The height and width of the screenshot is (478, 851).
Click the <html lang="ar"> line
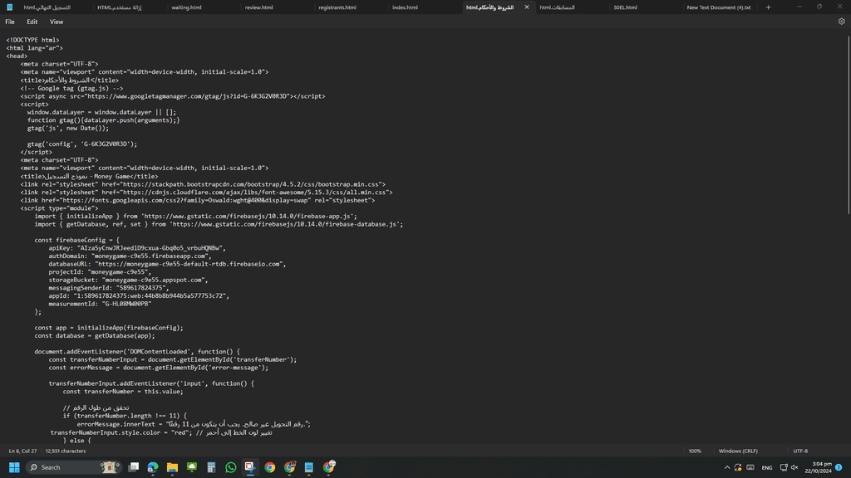point(34,48)
